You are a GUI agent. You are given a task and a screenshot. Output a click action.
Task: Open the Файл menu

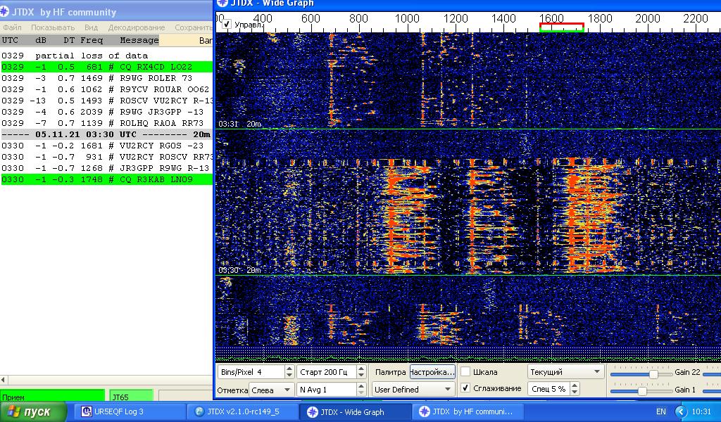click(x=12, y=27)
